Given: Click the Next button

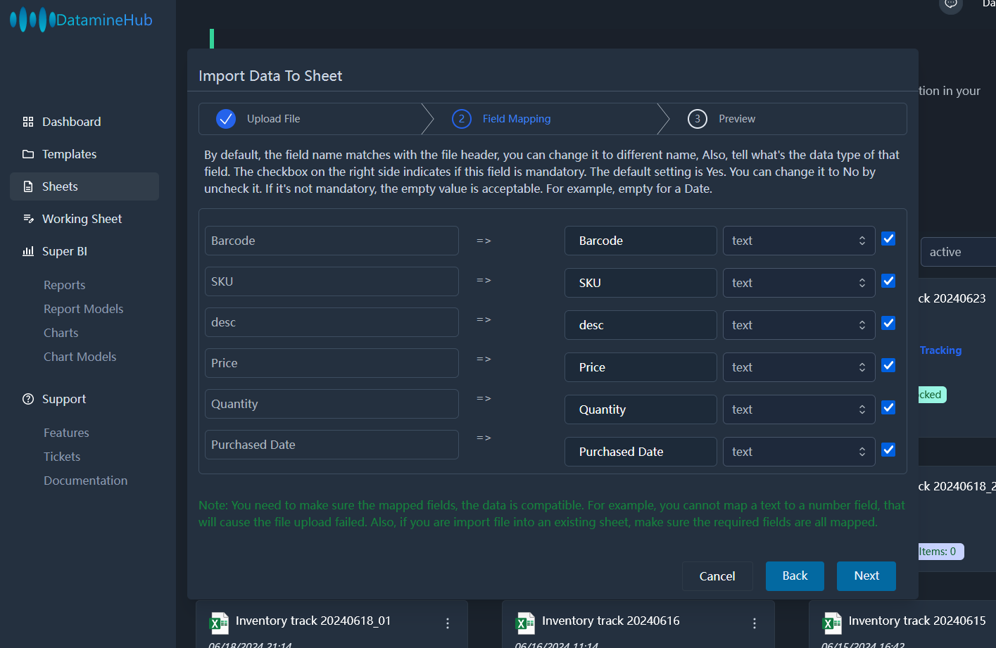Looking at the screenshot, I should [866, 576].
